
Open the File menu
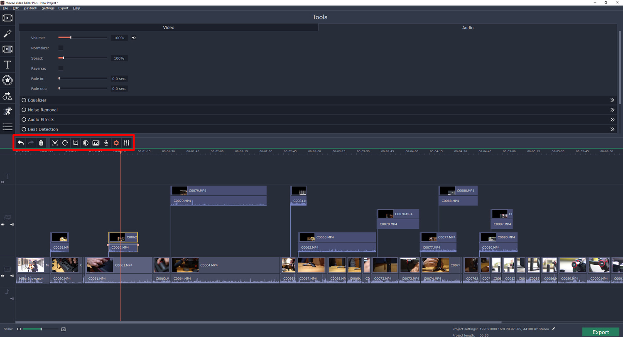point(5,8)
